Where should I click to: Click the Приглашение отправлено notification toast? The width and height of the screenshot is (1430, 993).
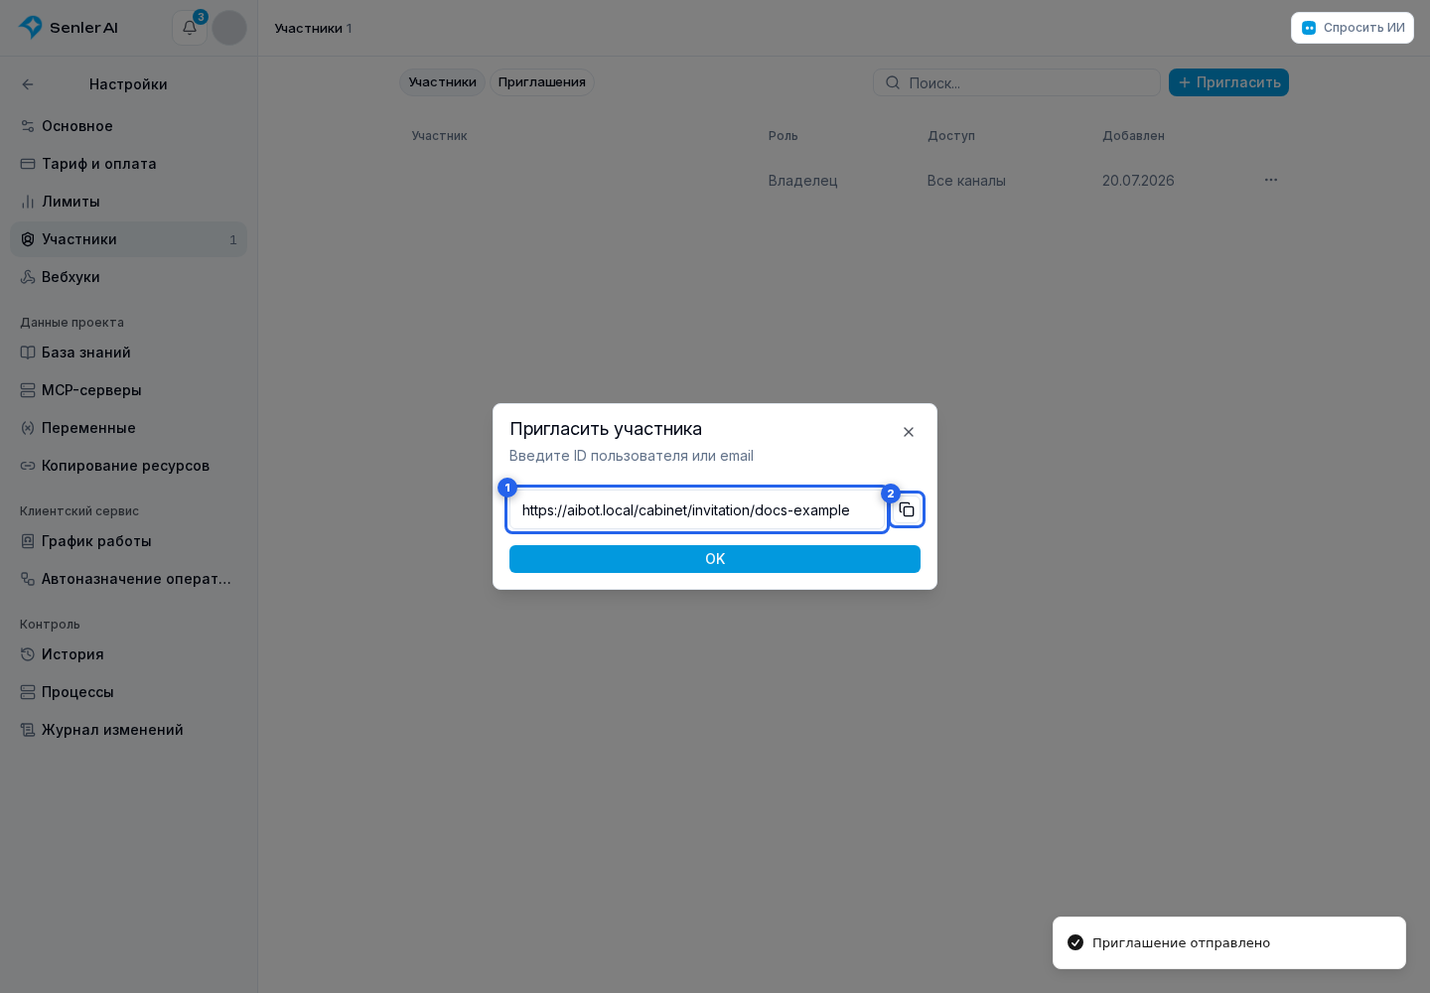click(1229, 942)
